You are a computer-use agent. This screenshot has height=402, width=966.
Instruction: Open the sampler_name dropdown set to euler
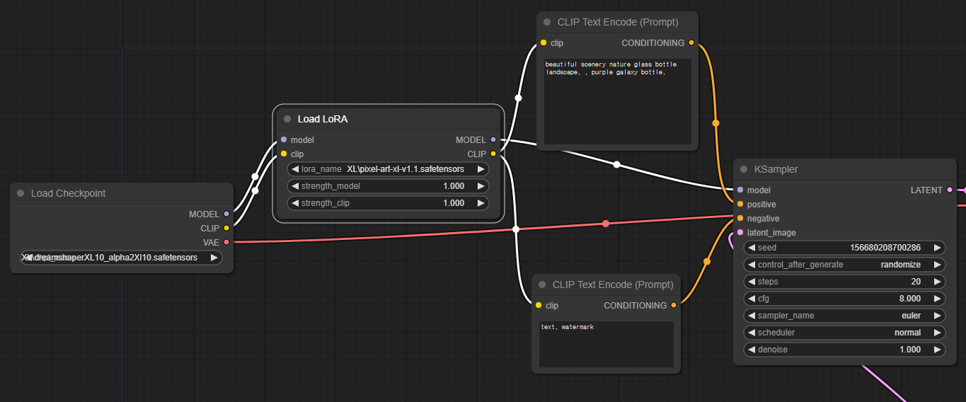(x=844, y=316)
